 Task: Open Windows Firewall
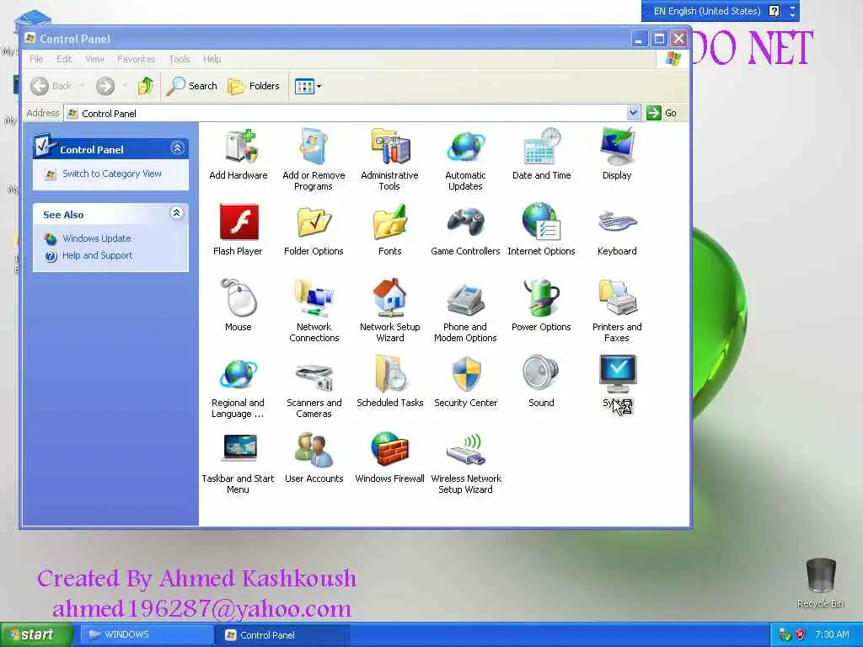click(389, 457)
